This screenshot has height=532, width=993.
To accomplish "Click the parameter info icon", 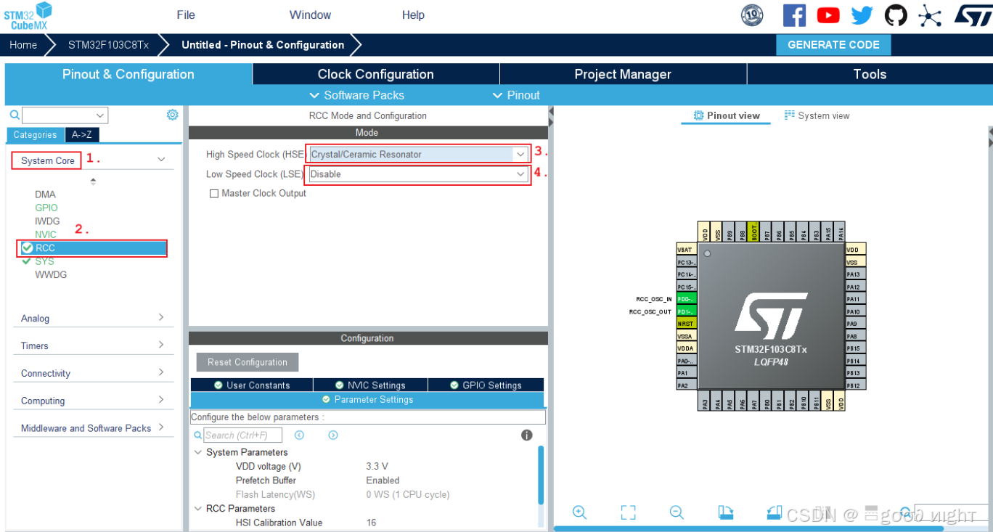I will (527, 435).
